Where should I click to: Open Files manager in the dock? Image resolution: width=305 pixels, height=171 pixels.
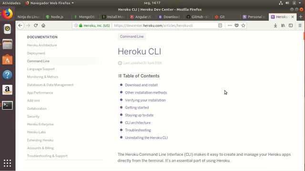(x=8, y=44)
